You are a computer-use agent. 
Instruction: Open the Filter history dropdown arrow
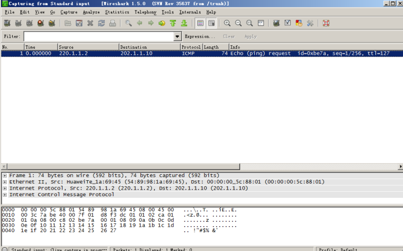click(x=177, y=36)
